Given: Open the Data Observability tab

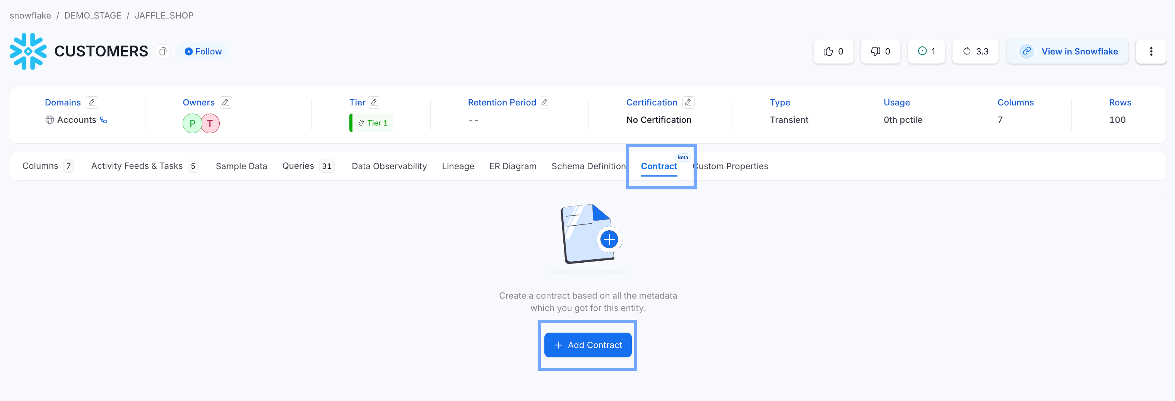Looking at the screenshot, I should click(x=389, y=167).
